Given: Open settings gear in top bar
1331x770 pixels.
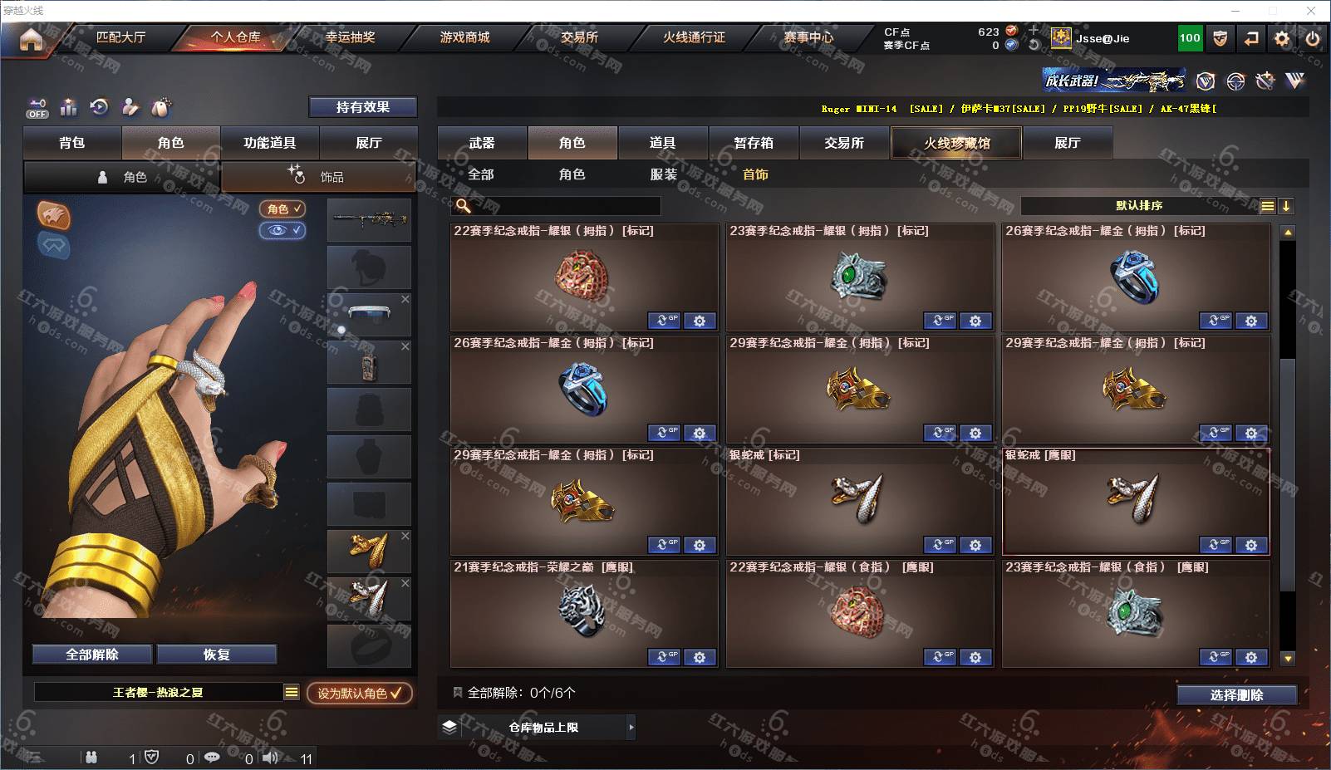Looking at the screenshot, I should [1282, 38].
